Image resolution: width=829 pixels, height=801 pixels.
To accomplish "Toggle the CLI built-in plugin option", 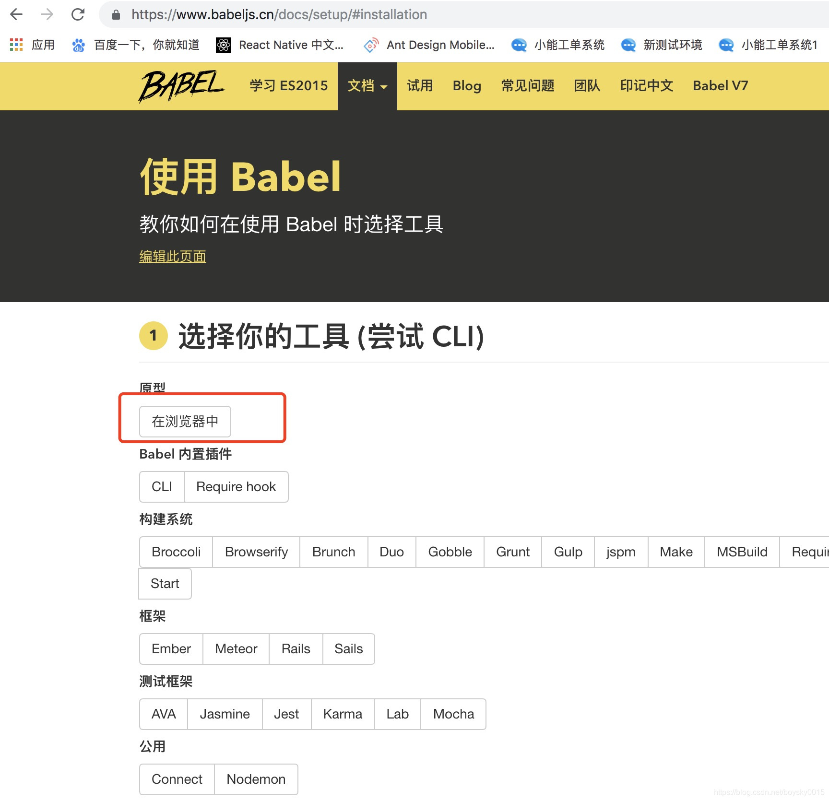I will [x=162, y=487].
